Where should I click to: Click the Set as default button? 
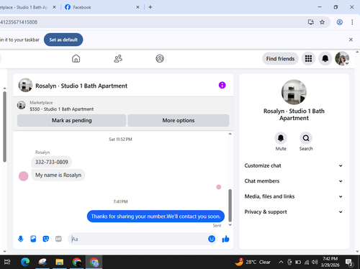tap(63, 40)
